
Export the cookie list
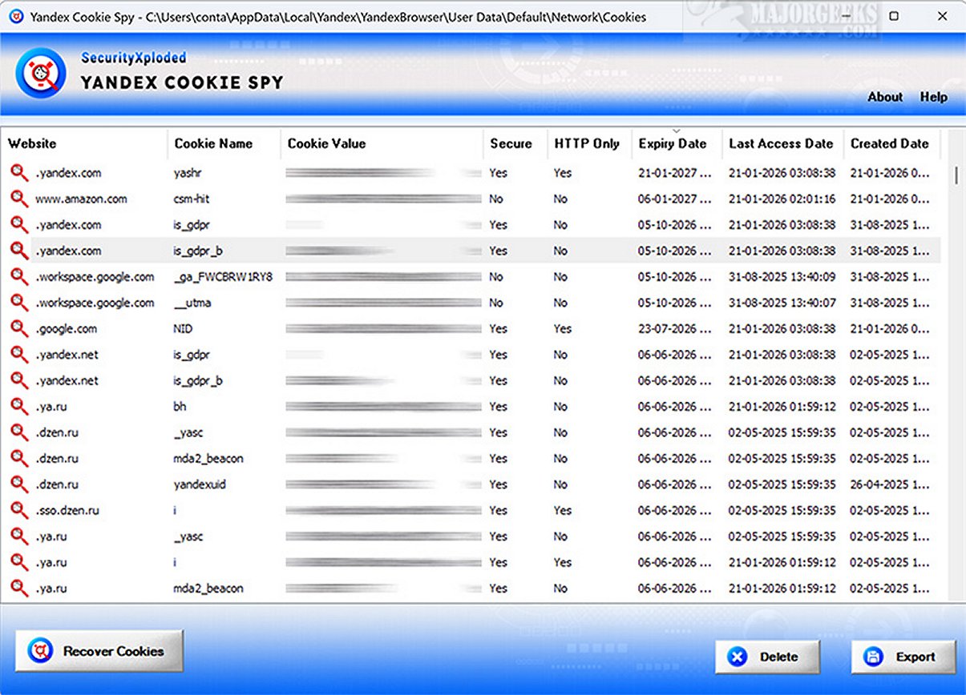(x=903, y=657)
